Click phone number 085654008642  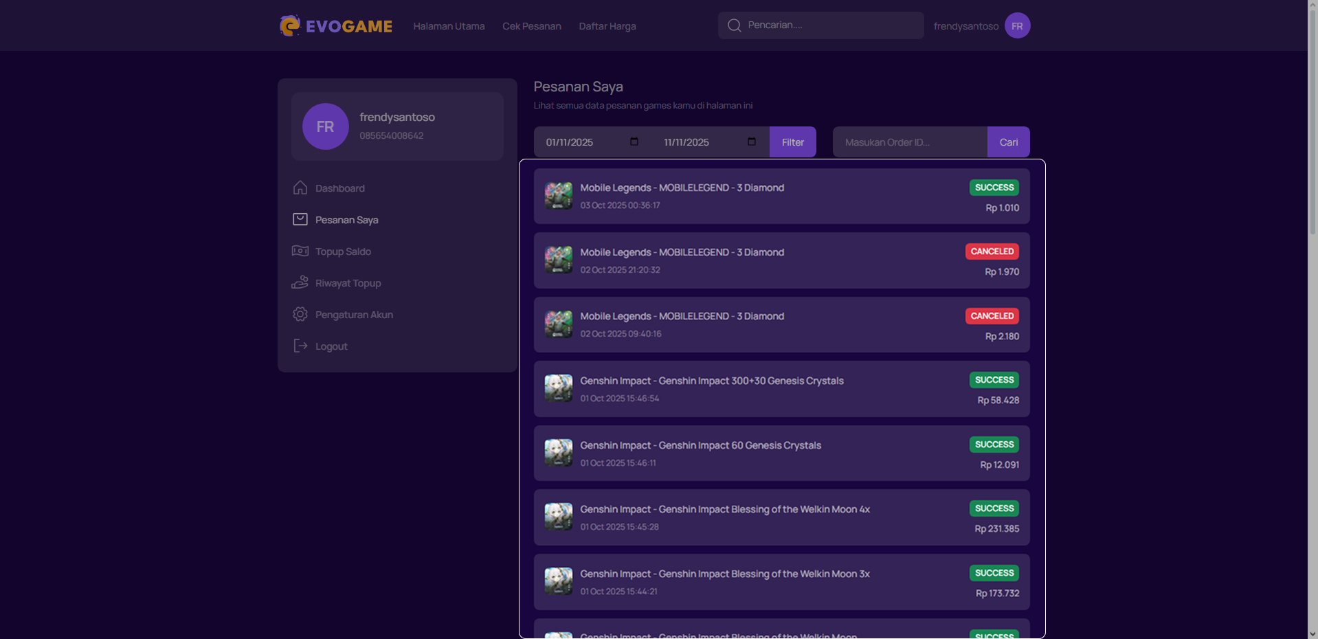pyautogui.click(x=391, y=136)
